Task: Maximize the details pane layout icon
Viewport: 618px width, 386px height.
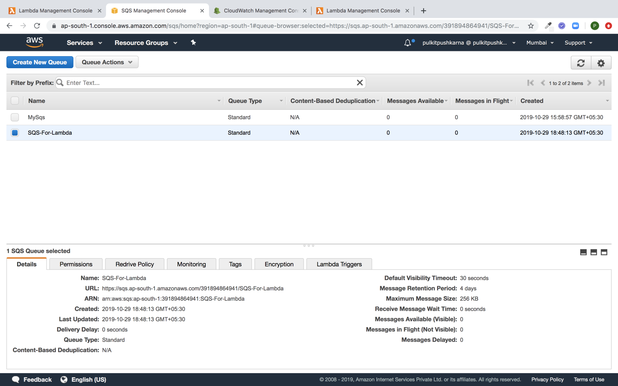Action: coord(604,252)
